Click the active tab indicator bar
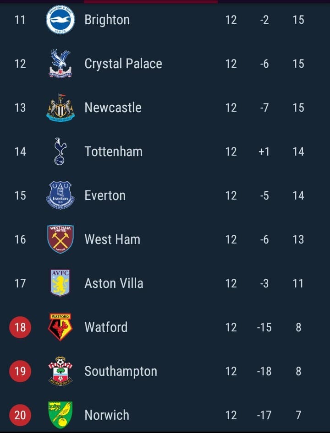Screen dimensions: 330x433 pos(151,1)
